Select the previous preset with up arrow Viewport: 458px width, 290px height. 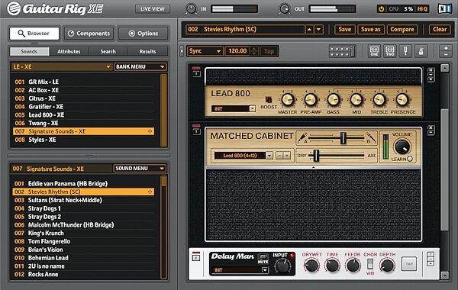point(309,29)
